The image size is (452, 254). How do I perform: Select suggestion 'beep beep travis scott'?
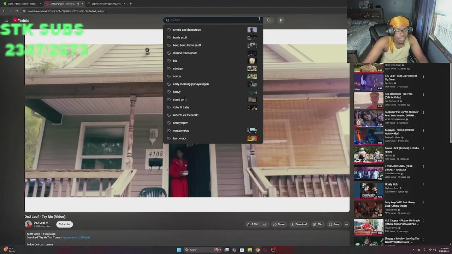coord(213,45)
